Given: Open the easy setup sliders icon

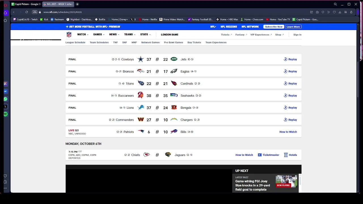Looking at the screenshot, I should (x=345, y=12).
